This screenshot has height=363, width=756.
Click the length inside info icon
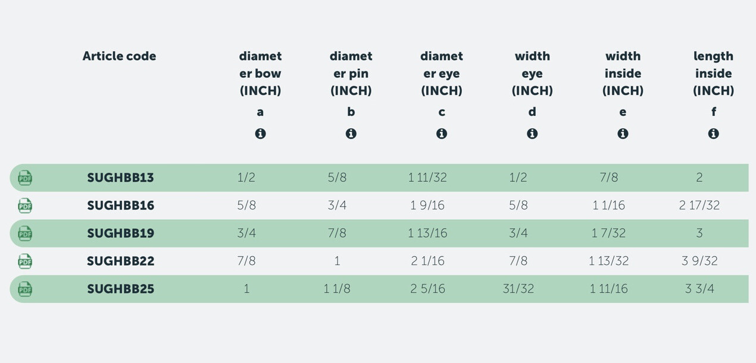[713, 134]
